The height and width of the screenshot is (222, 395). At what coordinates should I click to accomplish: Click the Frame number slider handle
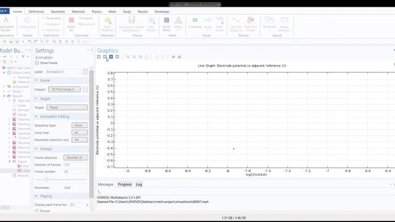(x=46, y=179)
